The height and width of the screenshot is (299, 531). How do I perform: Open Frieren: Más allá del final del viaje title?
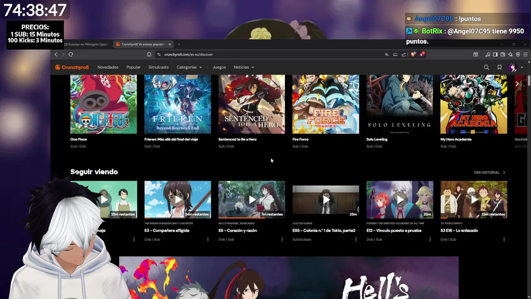171,140
